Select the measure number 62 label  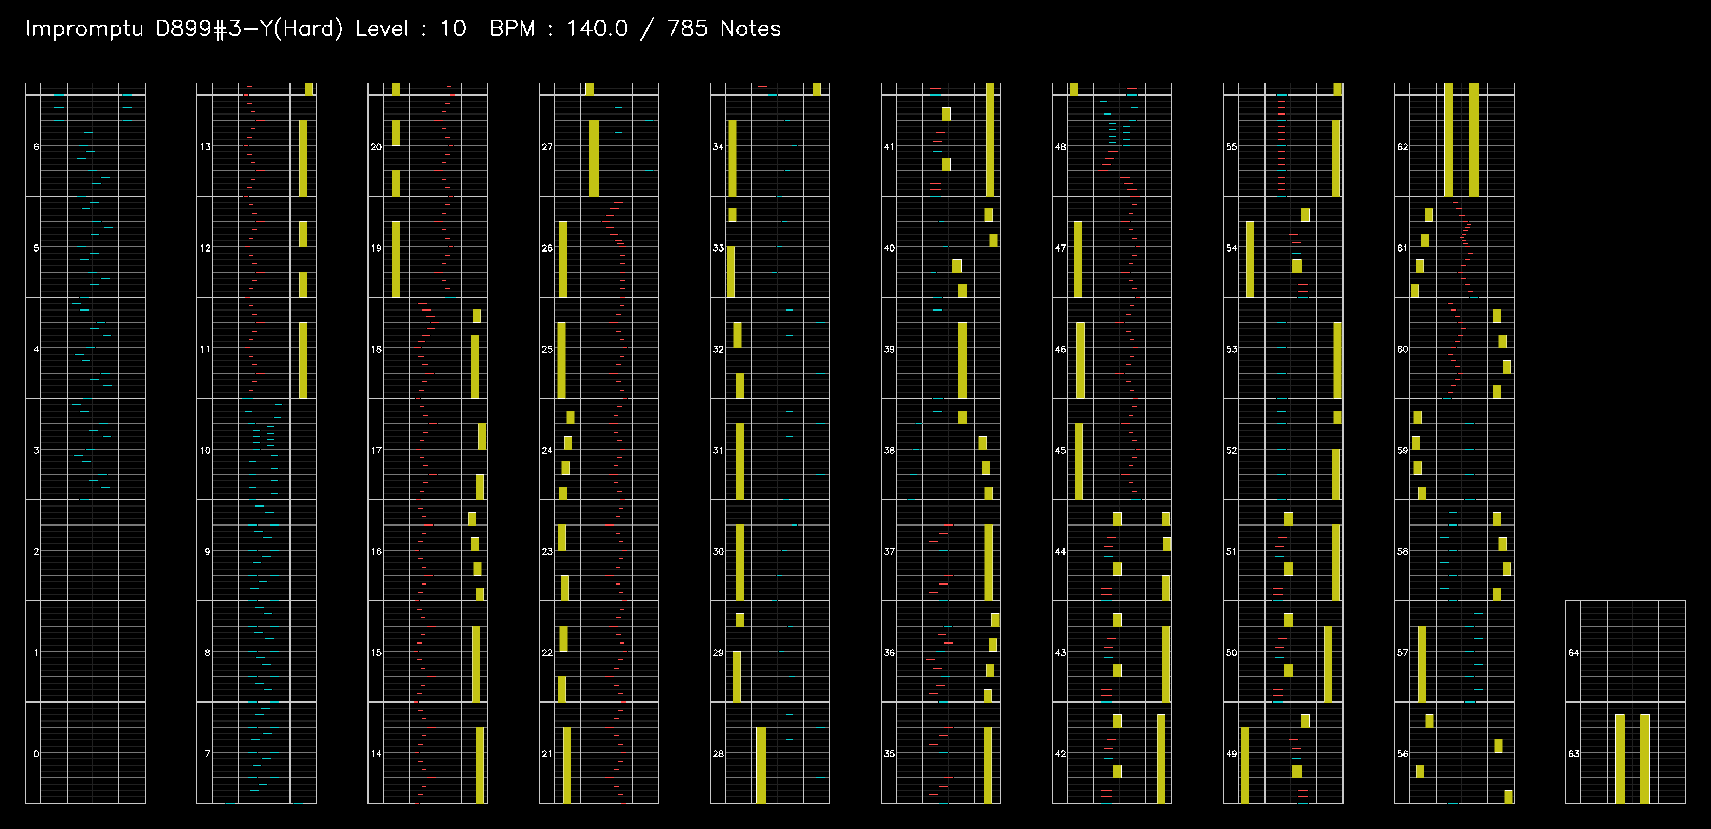[x=1402, y=146]
